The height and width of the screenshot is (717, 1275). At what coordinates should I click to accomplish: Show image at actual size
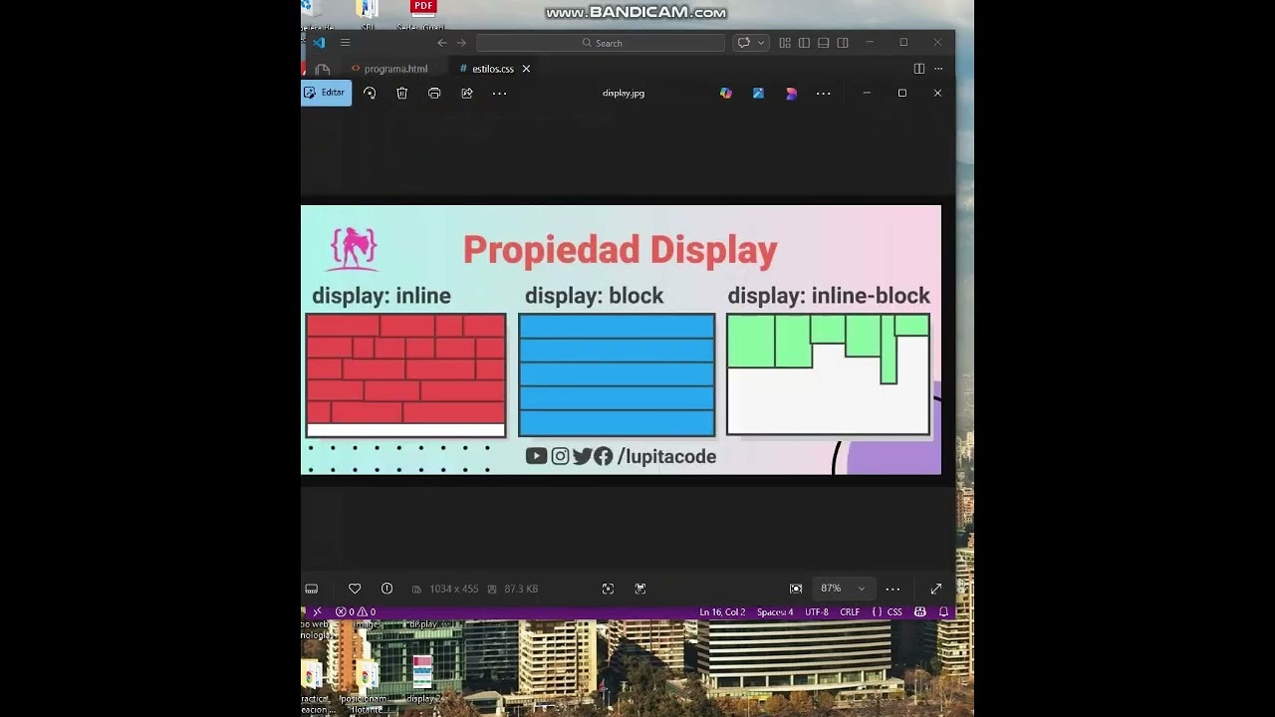pos(640,589)
